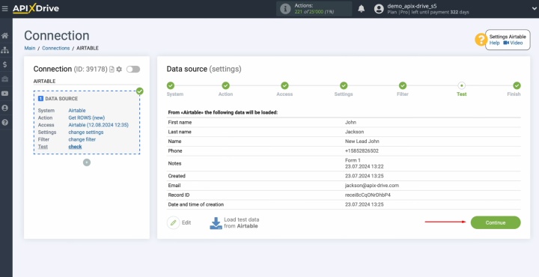The width and height of the screenshot is (539, 277).
Task: Select the New Lead John value
Action: point(362,141)
